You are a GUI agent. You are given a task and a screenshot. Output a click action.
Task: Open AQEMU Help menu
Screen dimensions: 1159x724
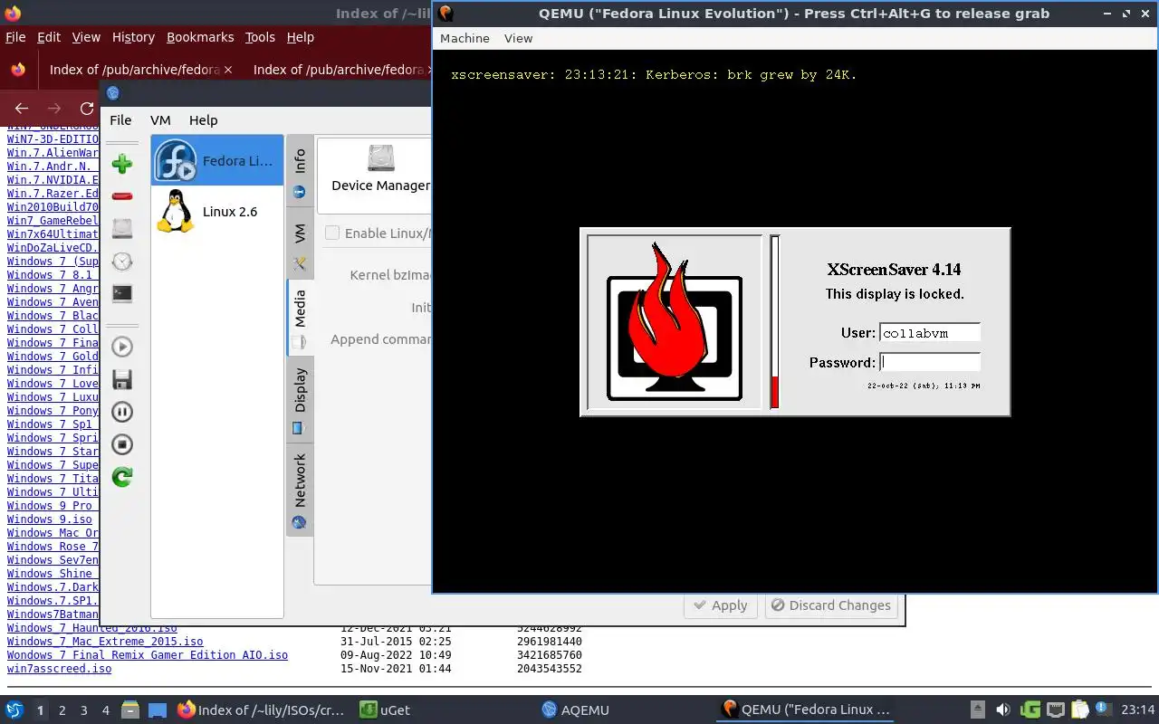203,120
